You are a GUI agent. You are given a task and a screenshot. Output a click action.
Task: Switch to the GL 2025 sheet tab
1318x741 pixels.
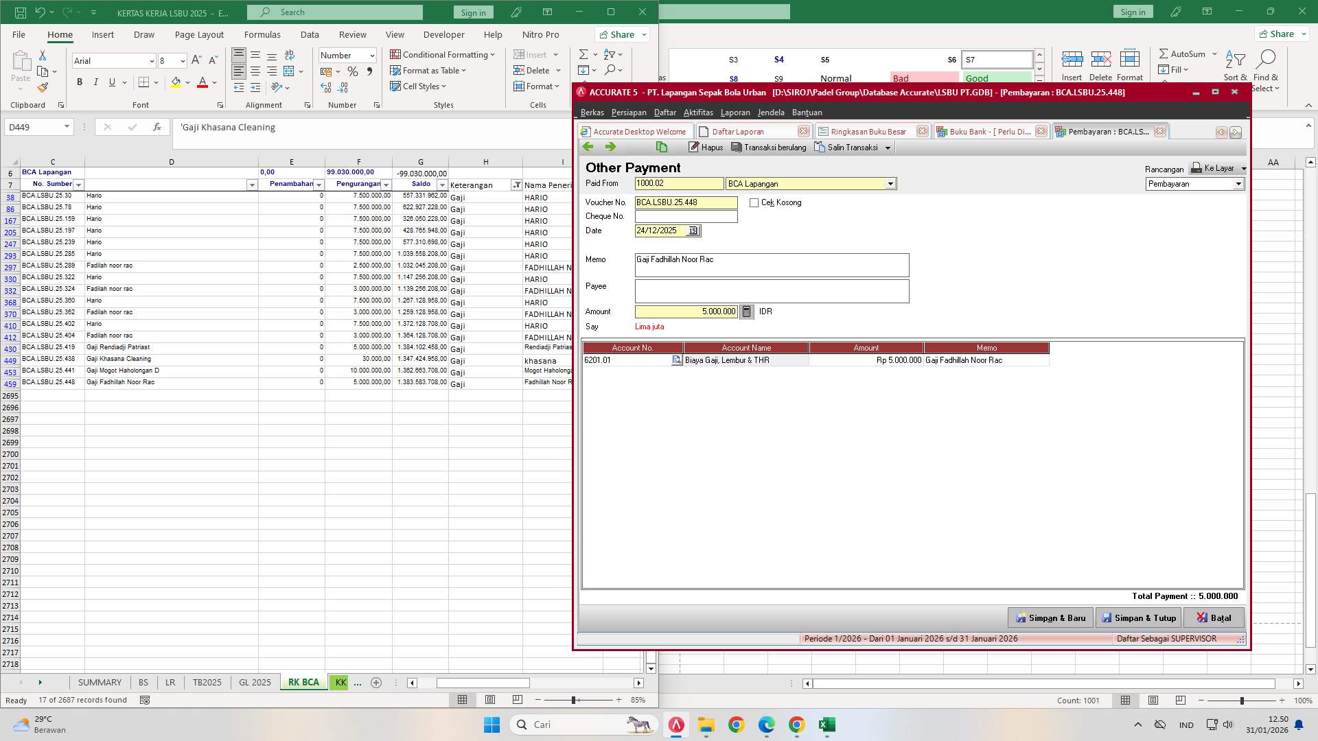[x=255, y=683]
